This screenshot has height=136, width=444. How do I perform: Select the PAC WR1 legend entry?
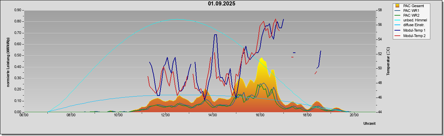[411, 11]
